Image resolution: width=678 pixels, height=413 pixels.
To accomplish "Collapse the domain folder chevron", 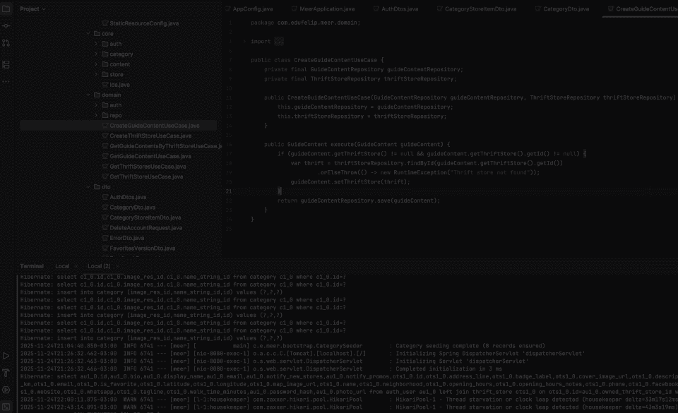I will [x=88, y=94].
